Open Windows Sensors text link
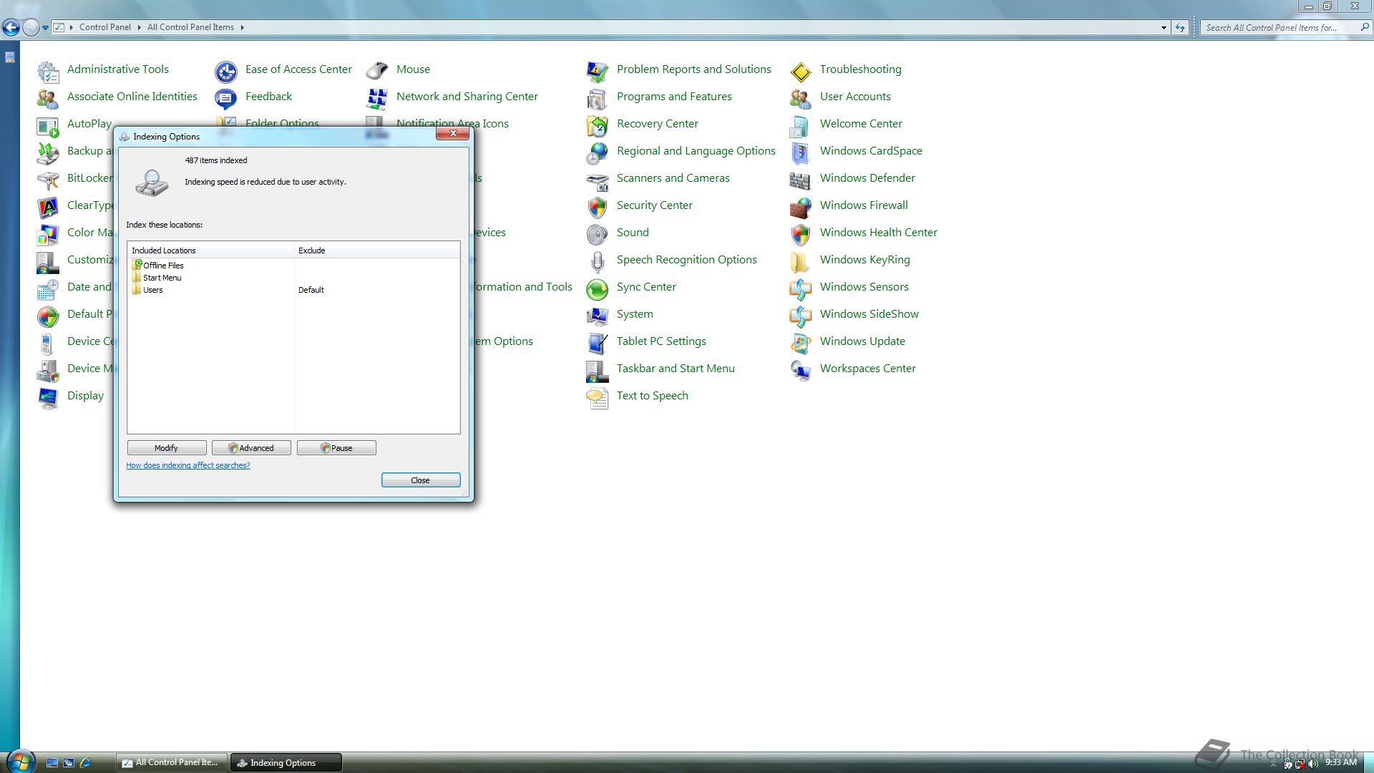 click(x=864, y=287)
